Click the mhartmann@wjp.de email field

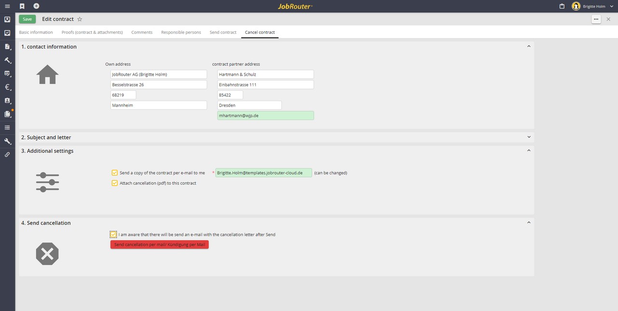(x=265, y=116)
